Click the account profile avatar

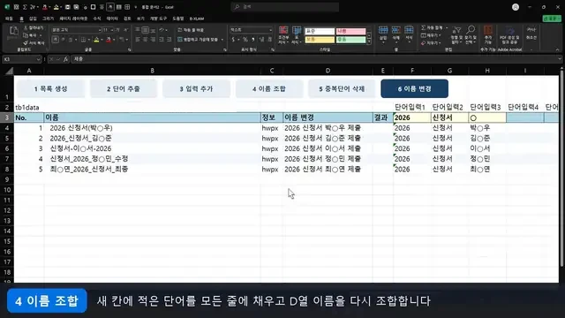click(516, 7)
